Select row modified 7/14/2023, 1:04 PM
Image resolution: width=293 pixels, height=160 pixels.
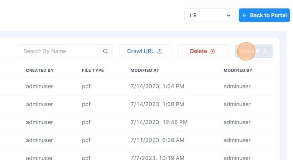136,86
